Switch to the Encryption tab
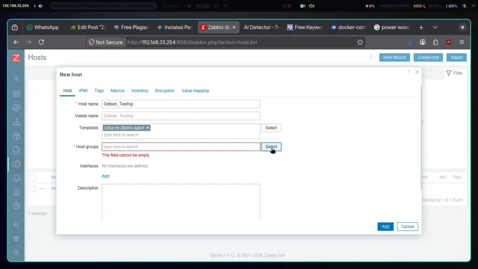Screen dimensions: 478x269 click(165, 91)
